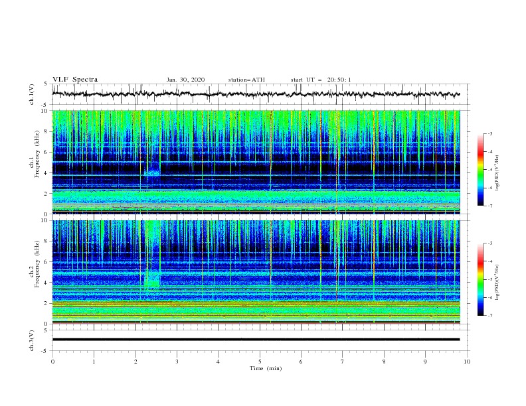Click the "start UT = 20:50: 1" text
526x406 pixels.
tap(321, 80)
